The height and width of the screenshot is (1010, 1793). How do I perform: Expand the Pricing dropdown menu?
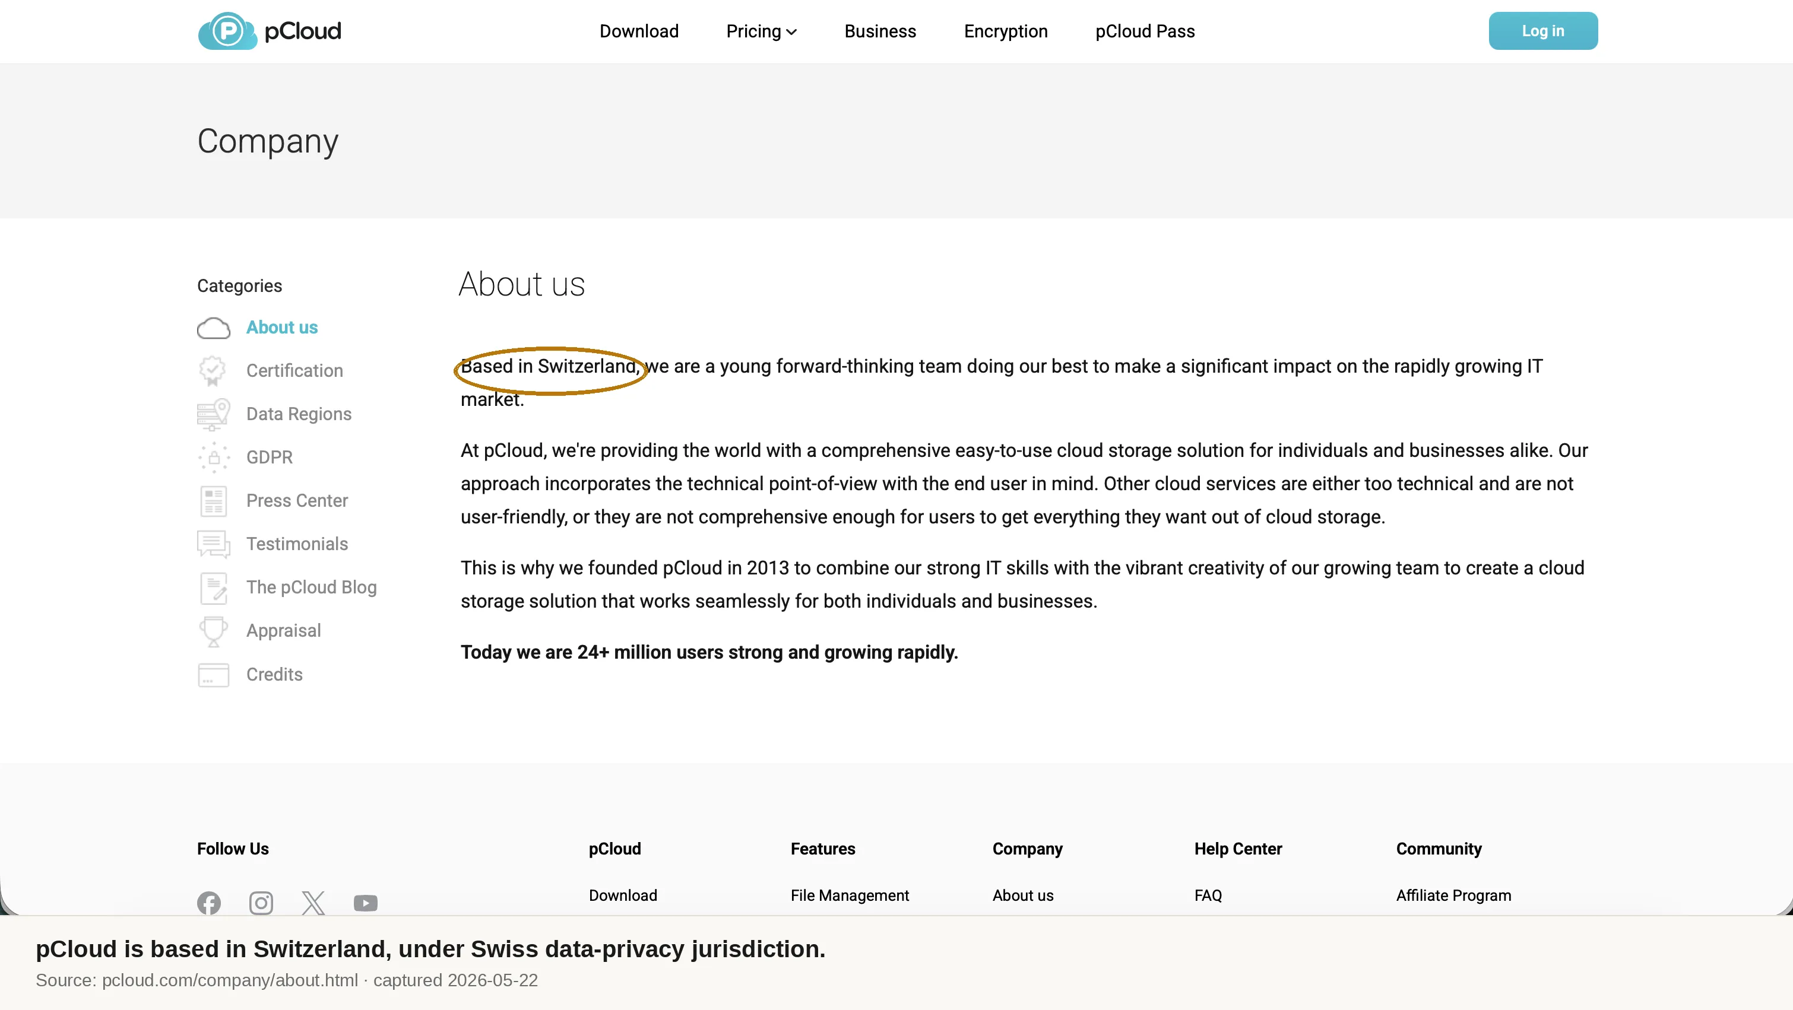(761, 31)
